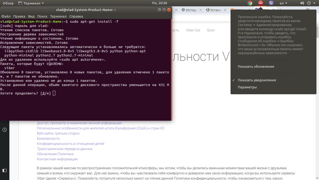Open the Вид menu in the terminal
Image resolution: width=319 pixels, height=180 pixels.
click(31, 17)
